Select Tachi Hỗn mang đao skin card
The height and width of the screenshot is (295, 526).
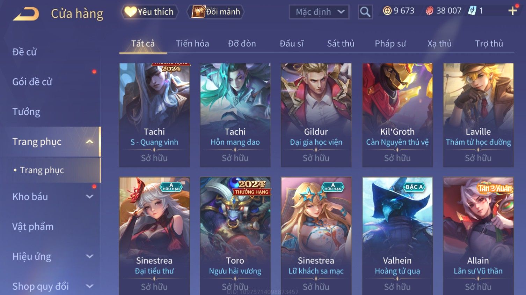(235, 115)
